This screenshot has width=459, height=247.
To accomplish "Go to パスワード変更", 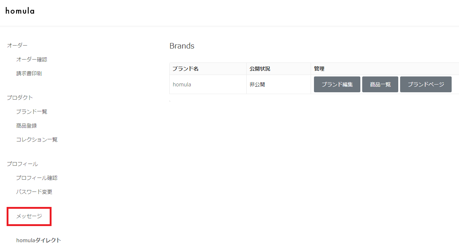I will pyautogui.click(x=34, y=192).
